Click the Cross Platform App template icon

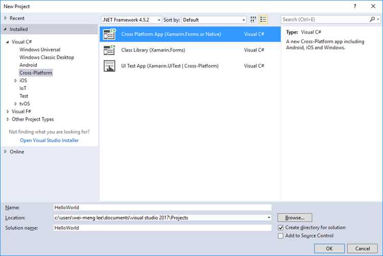tap(109, 34)
